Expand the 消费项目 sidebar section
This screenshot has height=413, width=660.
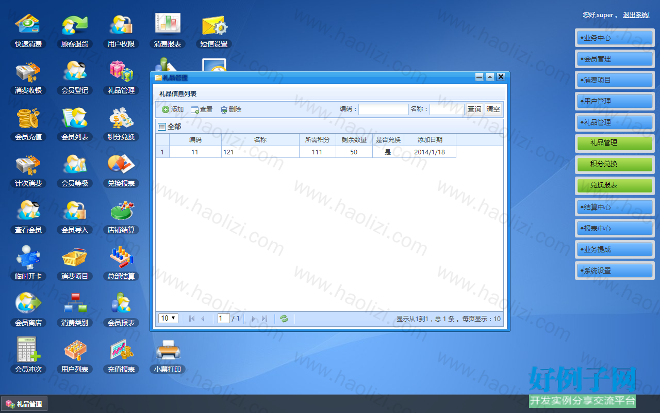point(615,80)
